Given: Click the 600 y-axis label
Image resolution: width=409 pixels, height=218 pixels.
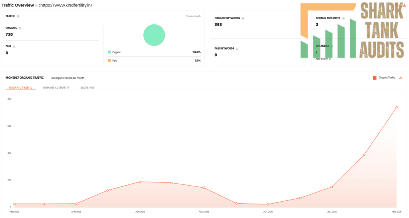Looking at the screenshot, I should coord(10,126).
